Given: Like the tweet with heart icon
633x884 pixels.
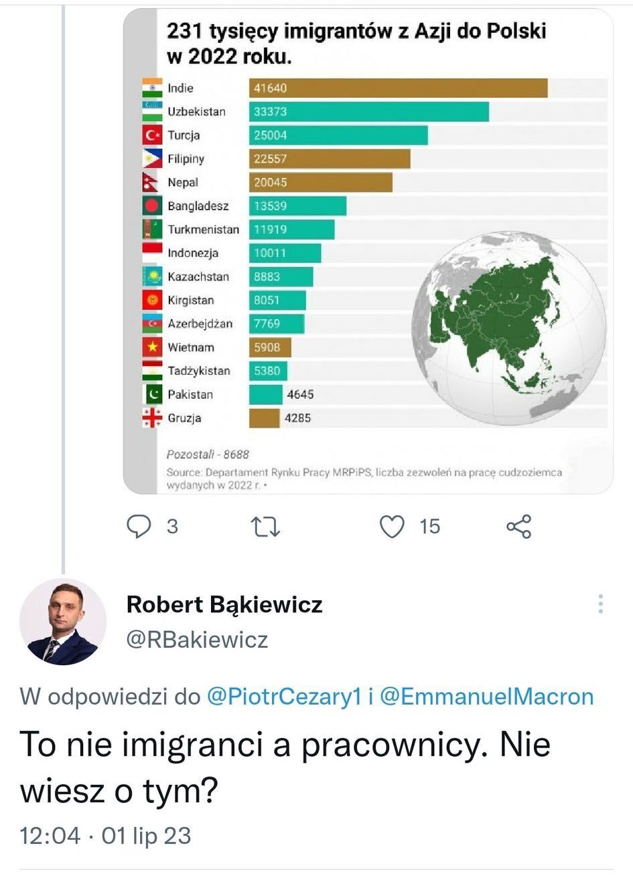Looking at the screenshot, I should (392, 527).
